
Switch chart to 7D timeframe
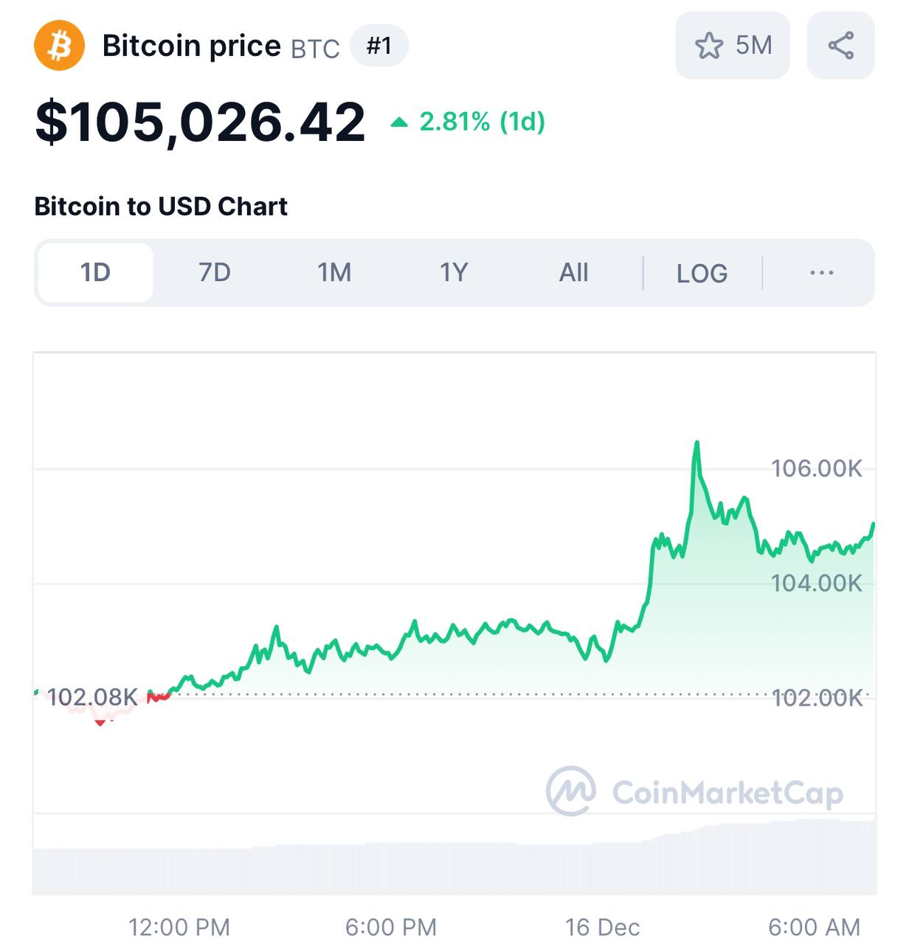coord(215,273)
